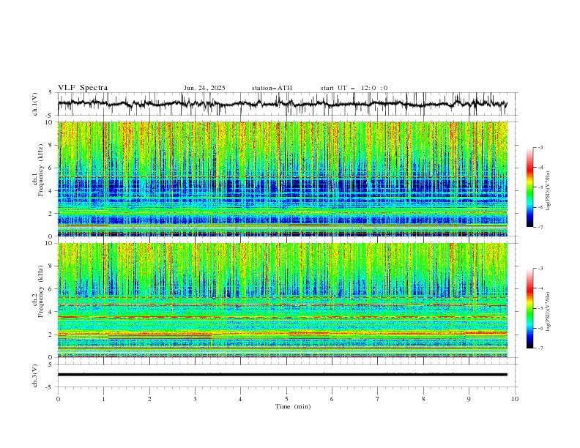
Task: Click the time axis tick label "1"
Action: point(103,399)
